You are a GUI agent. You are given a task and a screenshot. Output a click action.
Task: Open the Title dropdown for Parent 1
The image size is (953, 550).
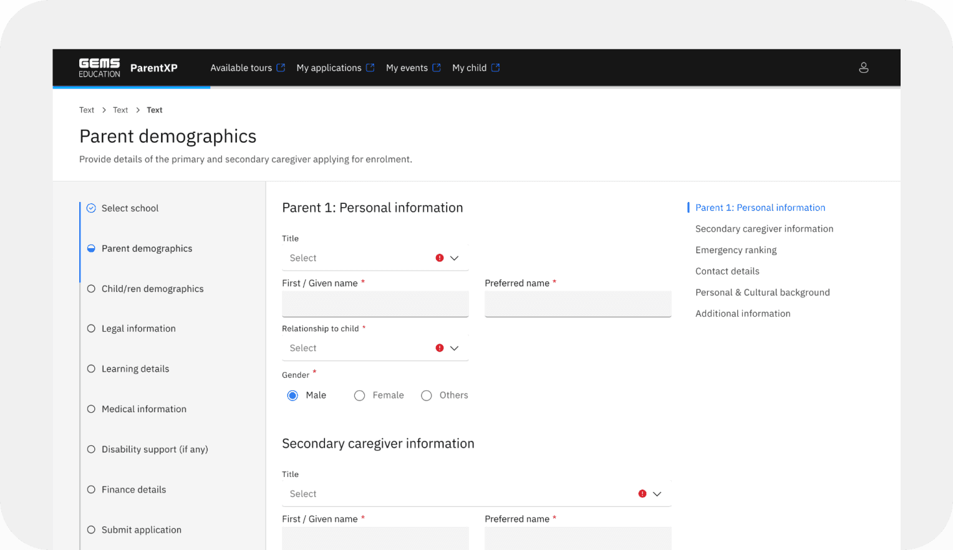click(x=455, y=258)
